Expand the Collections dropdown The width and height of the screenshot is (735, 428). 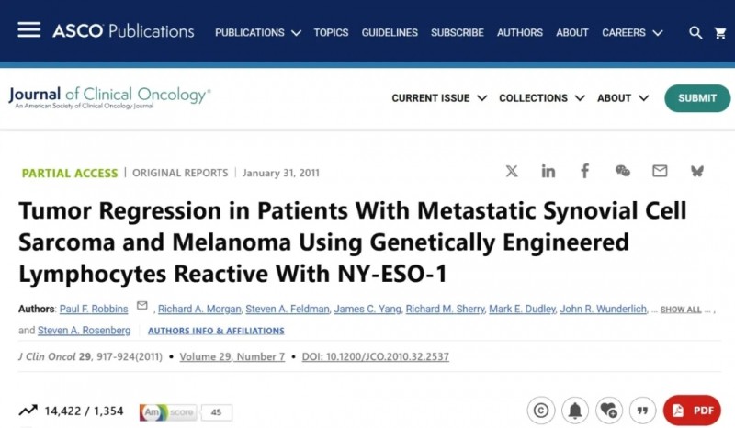[541, 98]
